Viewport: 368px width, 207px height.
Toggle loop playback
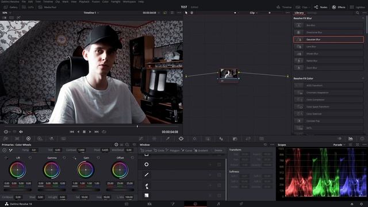coord(104,132)
